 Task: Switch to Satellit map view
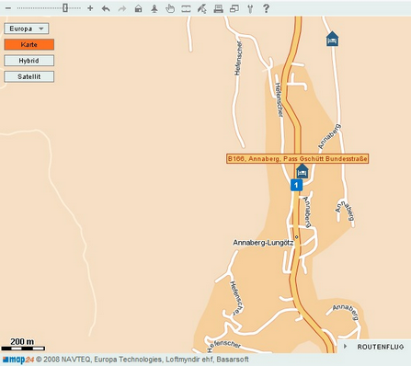tap(29, 76)
